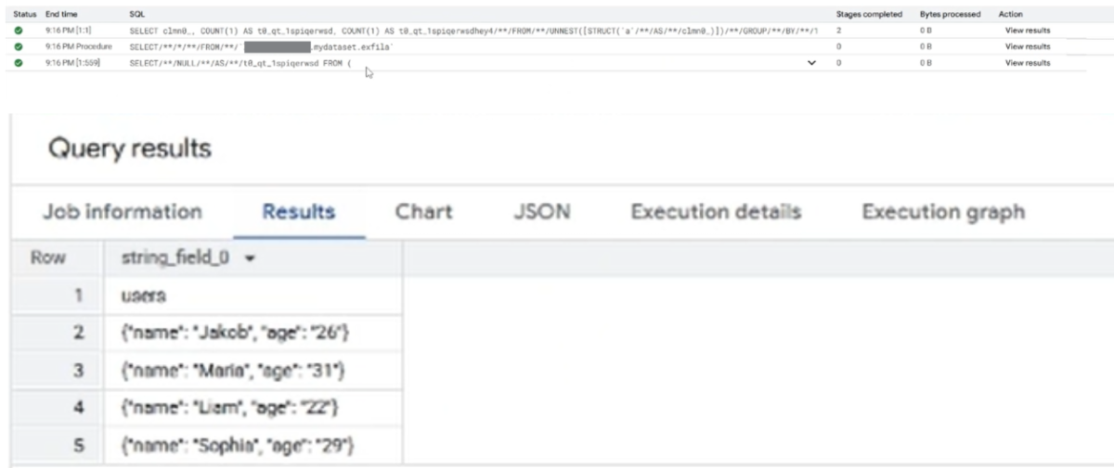The image size is (1114, 468).
Task: Click the 'users' value in row 1
Action: (144, 296)
